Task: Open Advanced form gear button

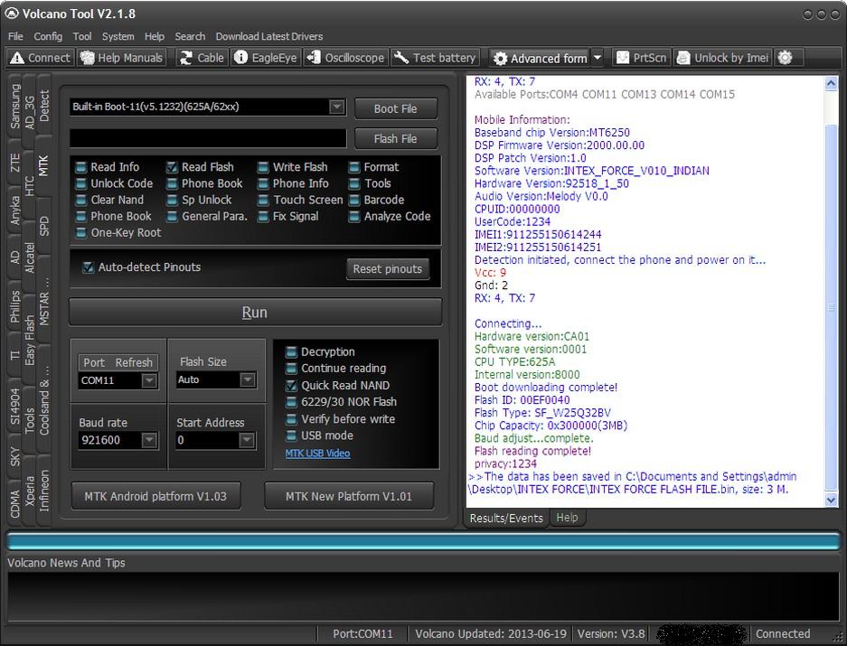Action: [x=541, y=59]
